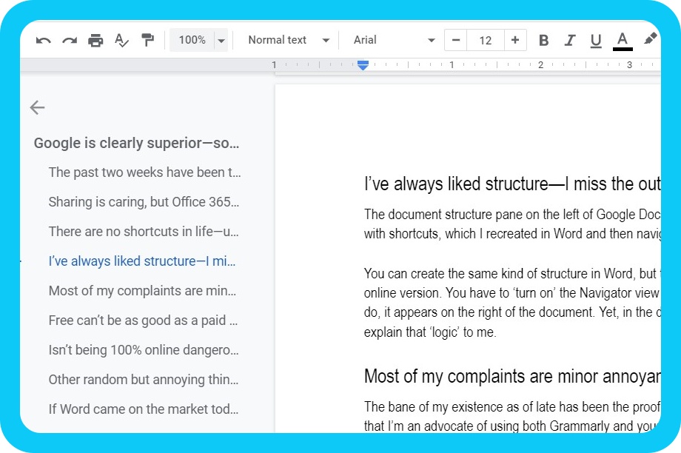The width and height of the screenshot is (681, 453).
Task: Go to 'Free can't be as good' outline heading
Action: [143, 321]
